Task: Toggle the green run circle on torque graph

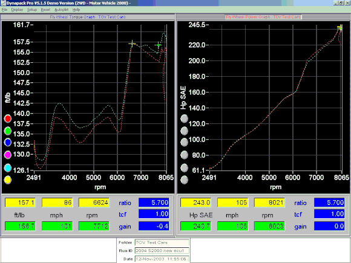Action: pos(8,131)
